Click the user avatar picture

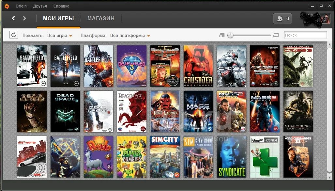[x=325, y=19]
